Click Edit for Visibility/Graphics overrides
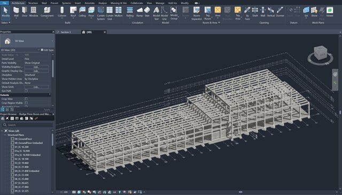The width and height of the screenshot is (342, 195). click(36, 67)
